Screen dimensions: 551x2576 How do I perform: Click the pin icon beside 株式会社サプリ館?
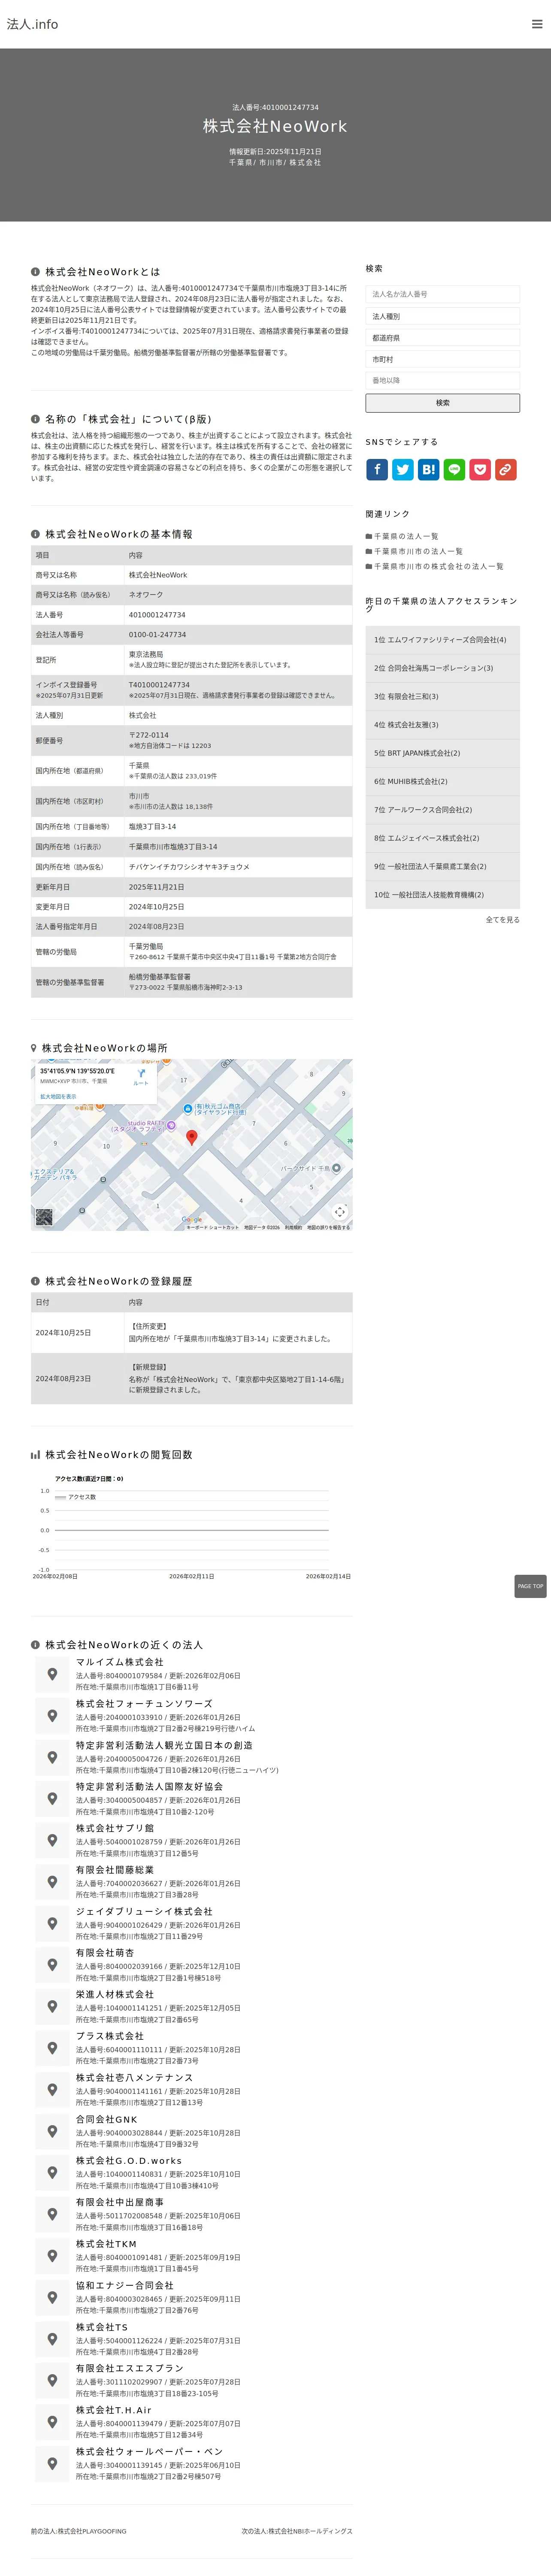point(52,1840)
